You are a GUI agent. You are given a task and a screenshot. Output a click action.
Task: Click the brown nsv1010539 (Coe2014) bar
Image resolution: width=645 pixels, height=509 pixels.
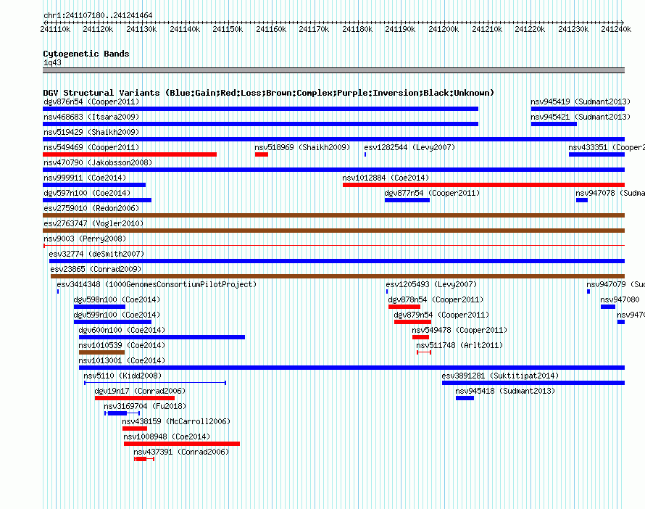point(101,352)
